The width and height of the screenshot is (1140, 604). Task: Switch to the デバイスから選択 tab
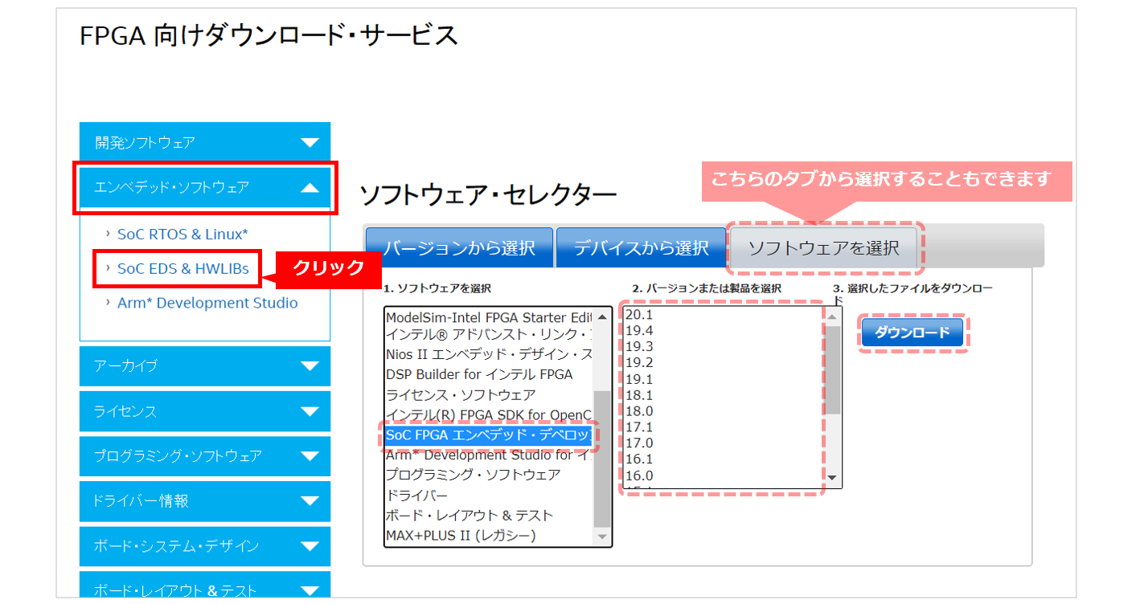pos(641,247)
